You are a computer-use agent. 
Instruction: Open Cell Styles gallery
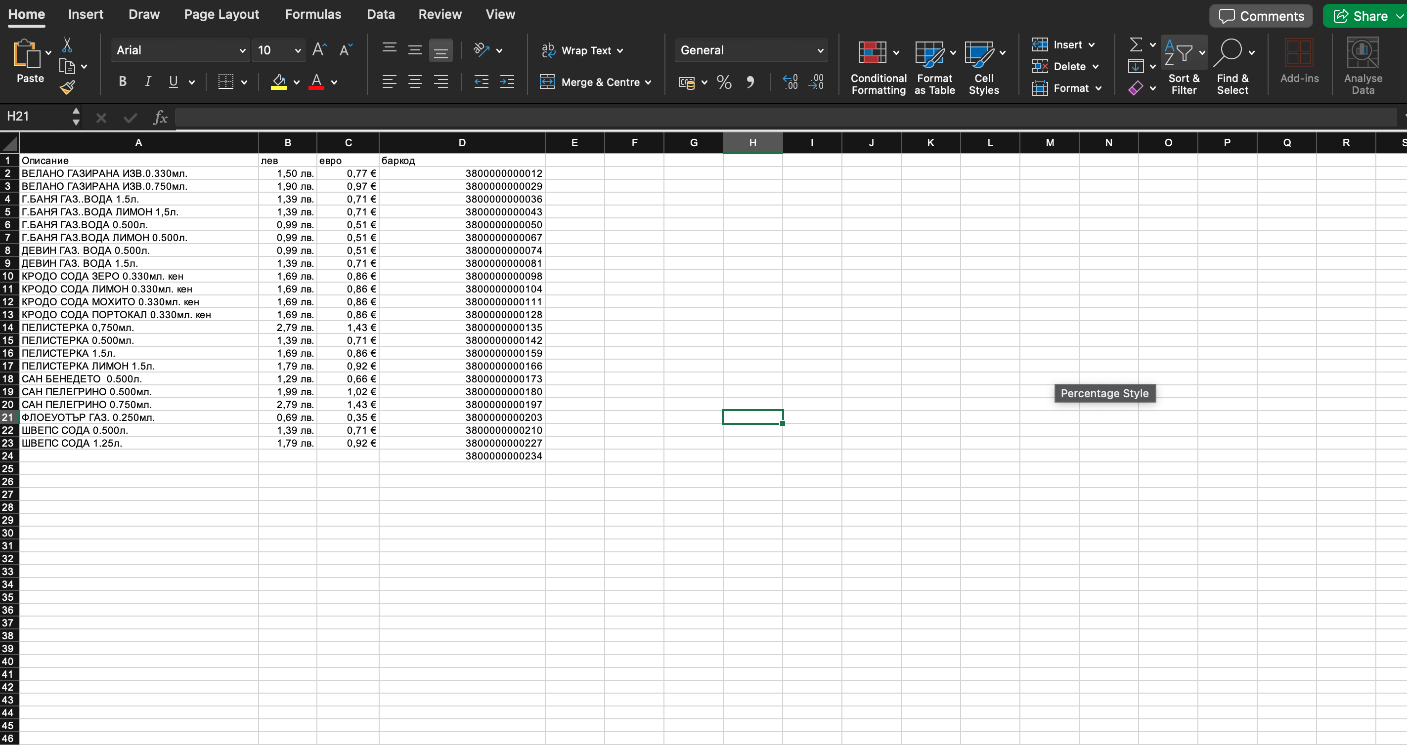tap(984, 68)
